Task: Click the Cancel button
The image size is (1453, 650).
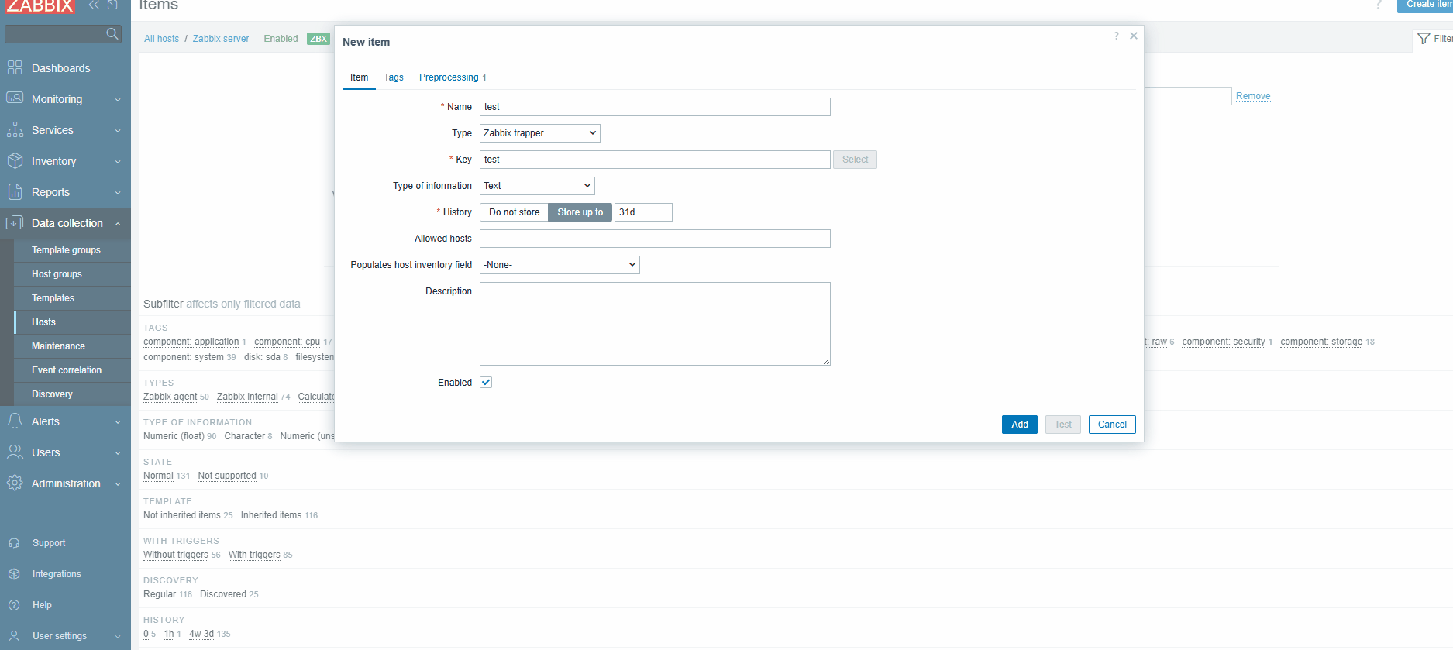Action: [1112, 425]
